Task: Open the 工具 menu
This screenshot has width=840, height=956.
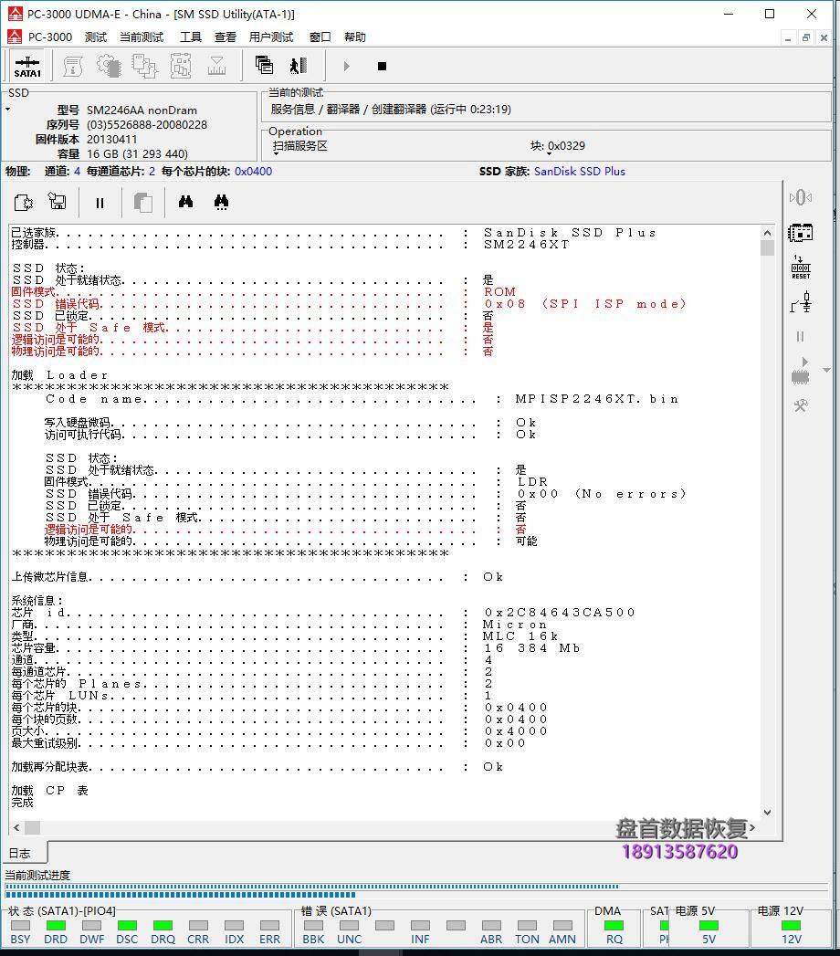Action: coord(190,37)
